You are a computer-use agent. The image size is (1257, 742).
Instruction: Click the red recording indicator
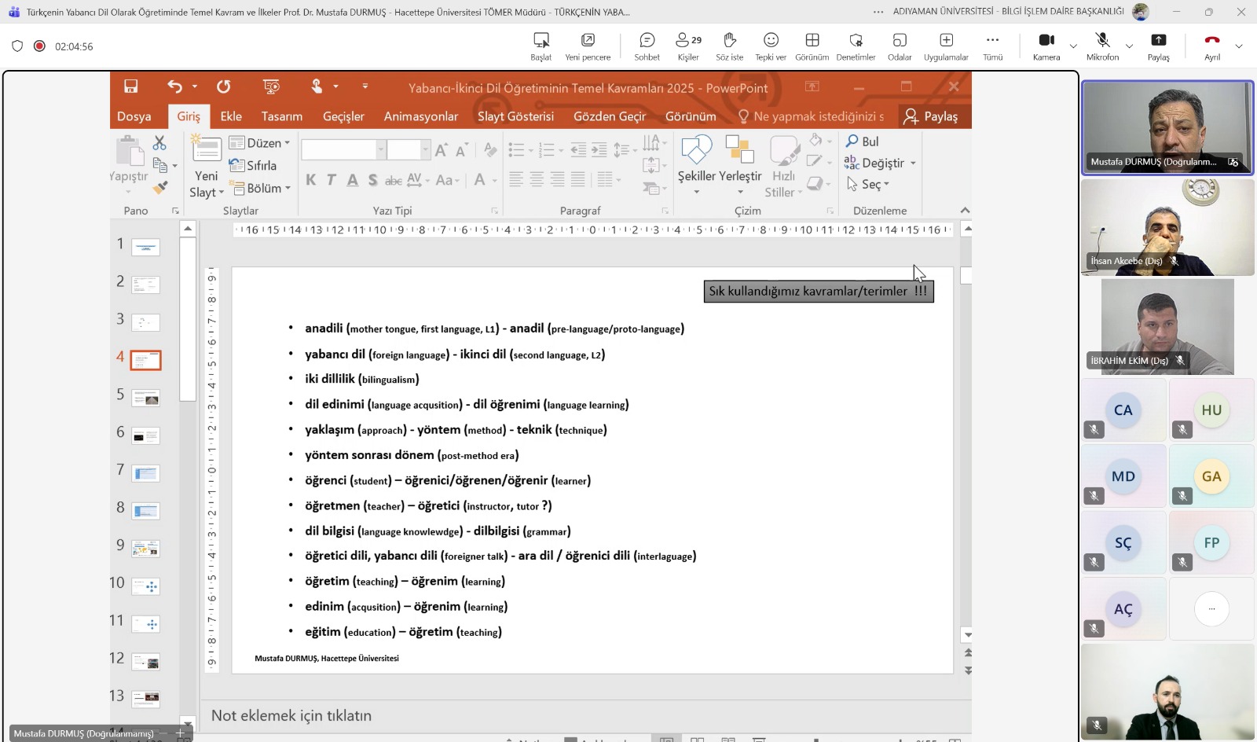tap(39, 46)
